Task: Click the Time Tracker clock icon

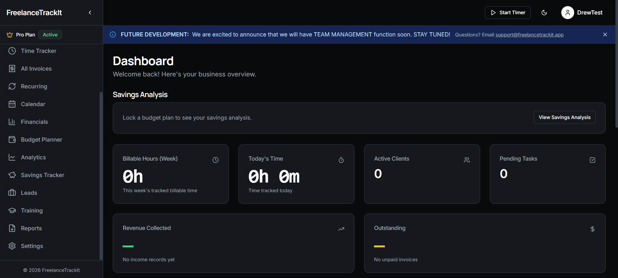Action: click(x=12, y=51)
